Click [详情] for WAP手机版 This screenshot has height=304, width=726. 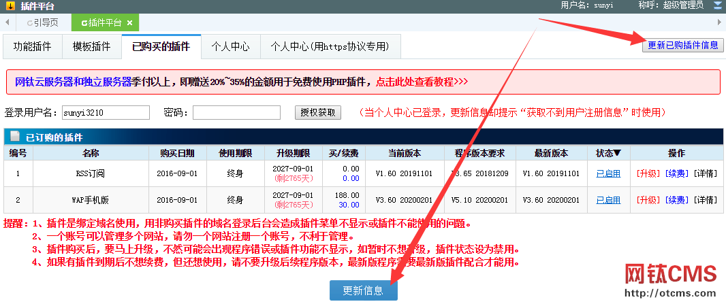(x=705, y=200)
